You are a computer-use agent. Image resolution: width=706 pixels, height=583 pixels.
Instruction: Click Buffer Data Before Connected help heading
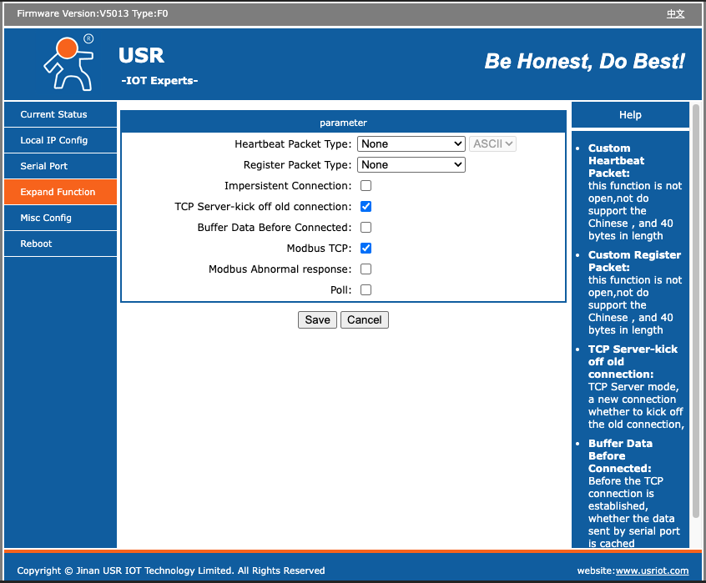pyautogui.click(x=620, y=455)
